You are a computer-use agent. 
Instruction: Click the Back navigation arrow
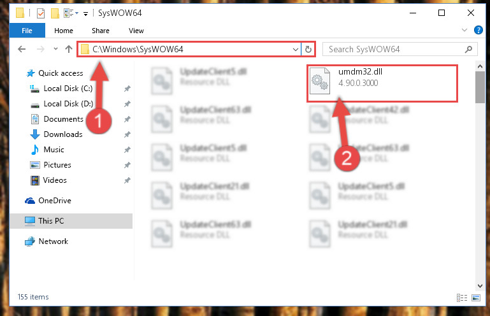click(22, 49)
